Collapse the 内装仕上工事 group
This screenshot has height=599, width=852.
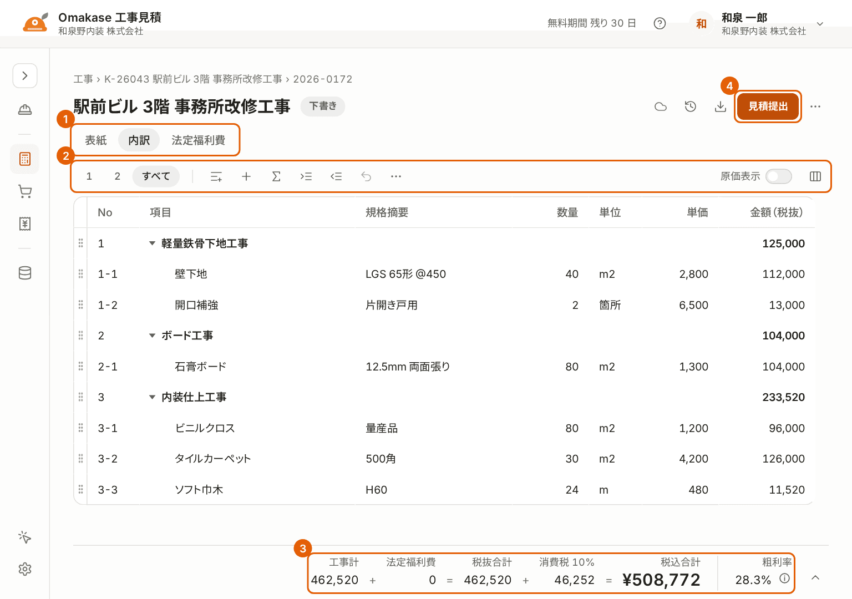[x=152, y=397]
